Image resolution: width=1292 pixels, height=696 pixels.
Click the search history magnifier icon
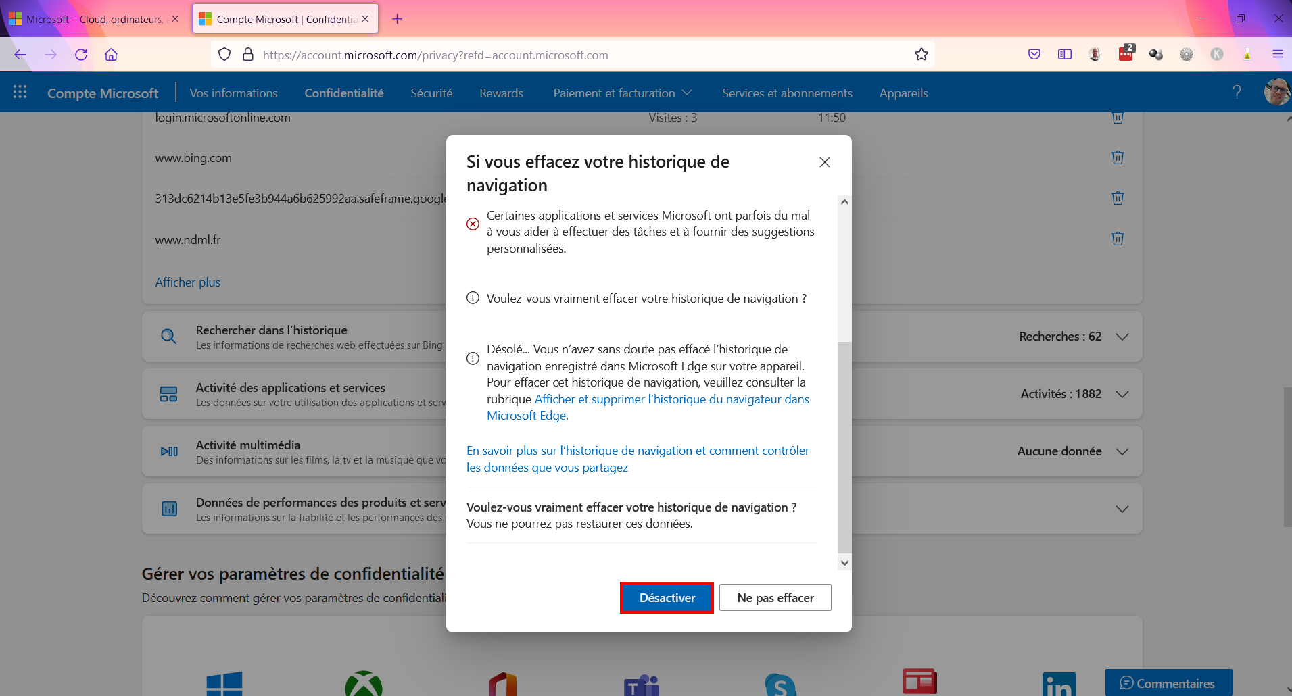pyautogui.click(x=169, y=337)
